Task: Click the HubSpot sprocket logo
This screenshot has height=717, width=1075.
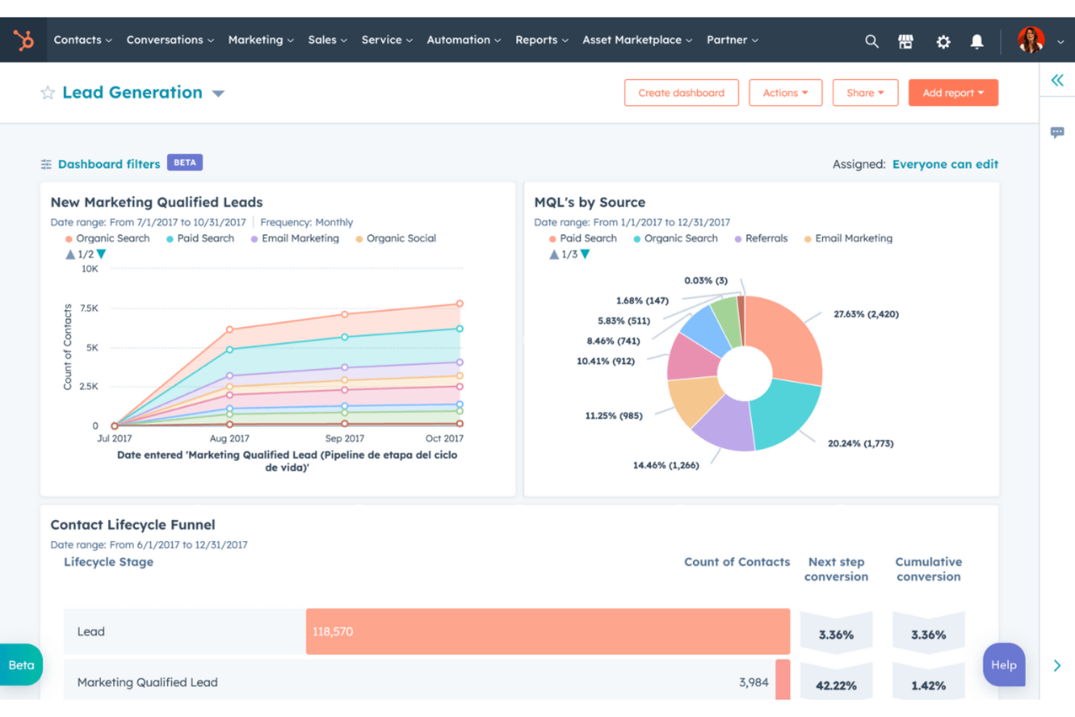Action: click(23, 40)
